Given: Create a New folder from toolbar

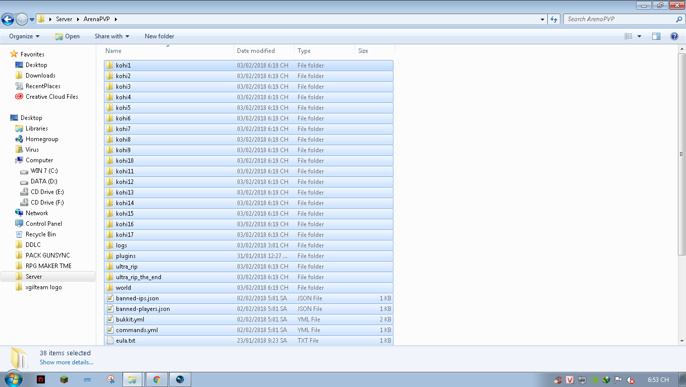Looking at the screenshot, I should [159, 36].
